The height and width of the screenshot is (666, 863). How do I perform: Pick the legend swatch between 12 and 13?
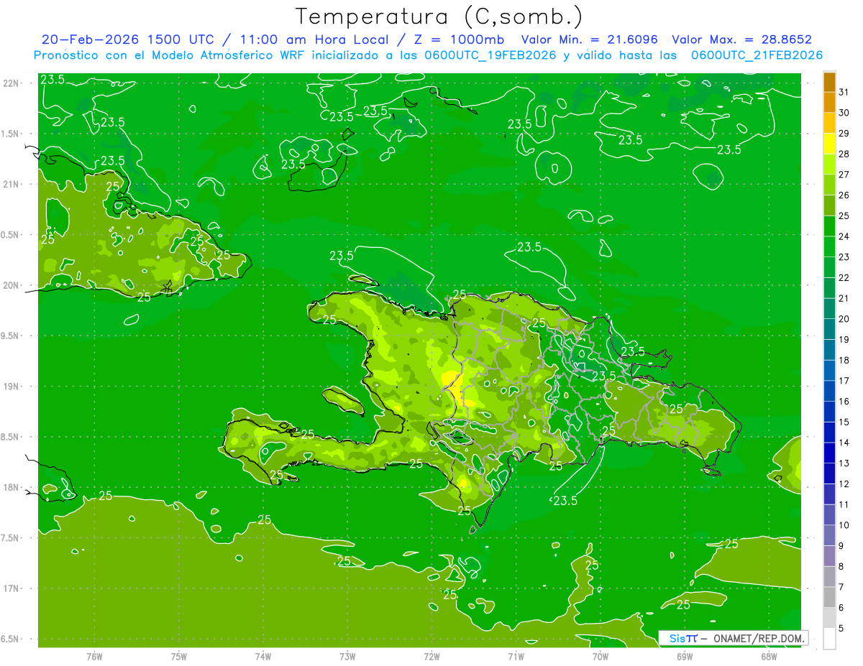(x=829, y=473)
